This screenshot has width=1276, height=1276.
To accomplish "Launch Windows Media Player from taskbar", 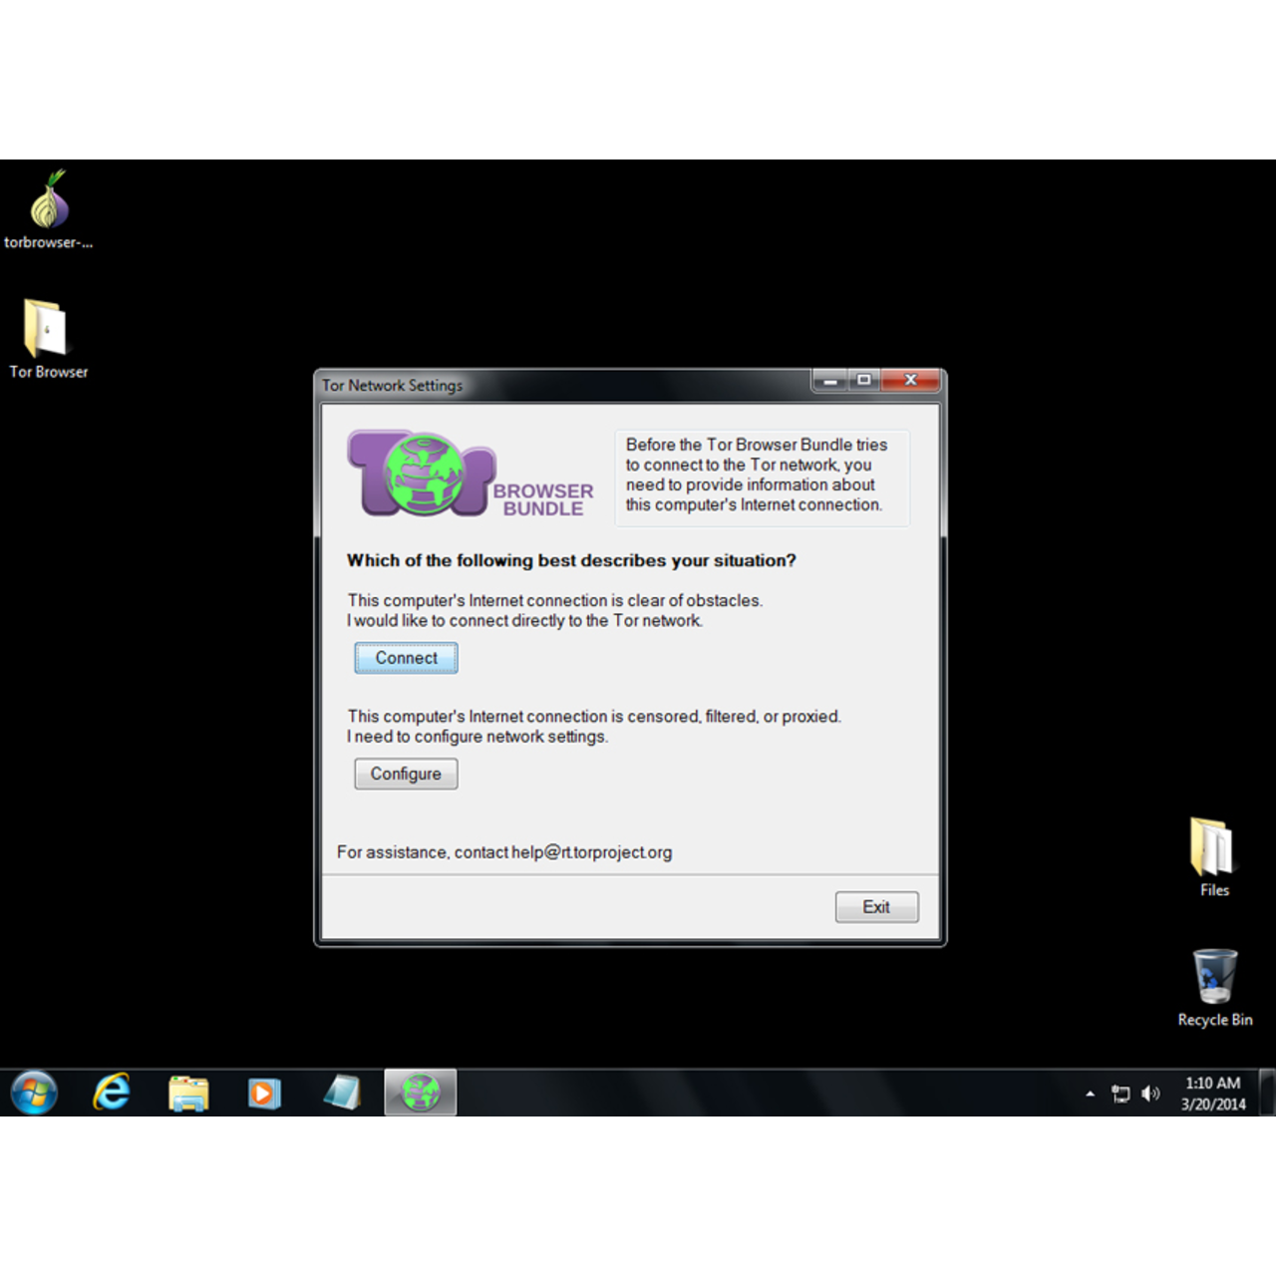I will pos(264,1093).
